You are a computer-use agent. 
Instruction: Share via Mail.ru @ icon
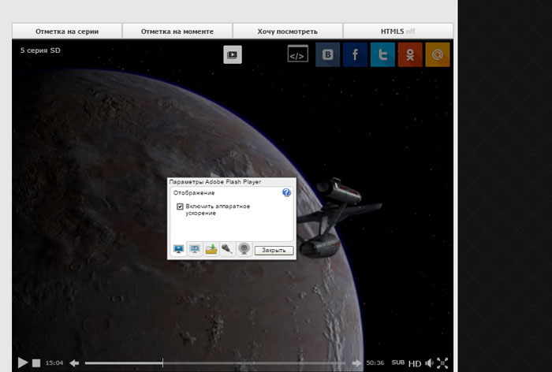438,54
